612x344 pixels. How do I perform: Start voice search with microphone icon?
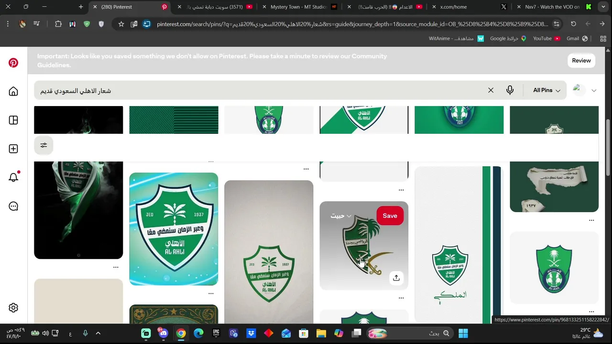[510, 90]
